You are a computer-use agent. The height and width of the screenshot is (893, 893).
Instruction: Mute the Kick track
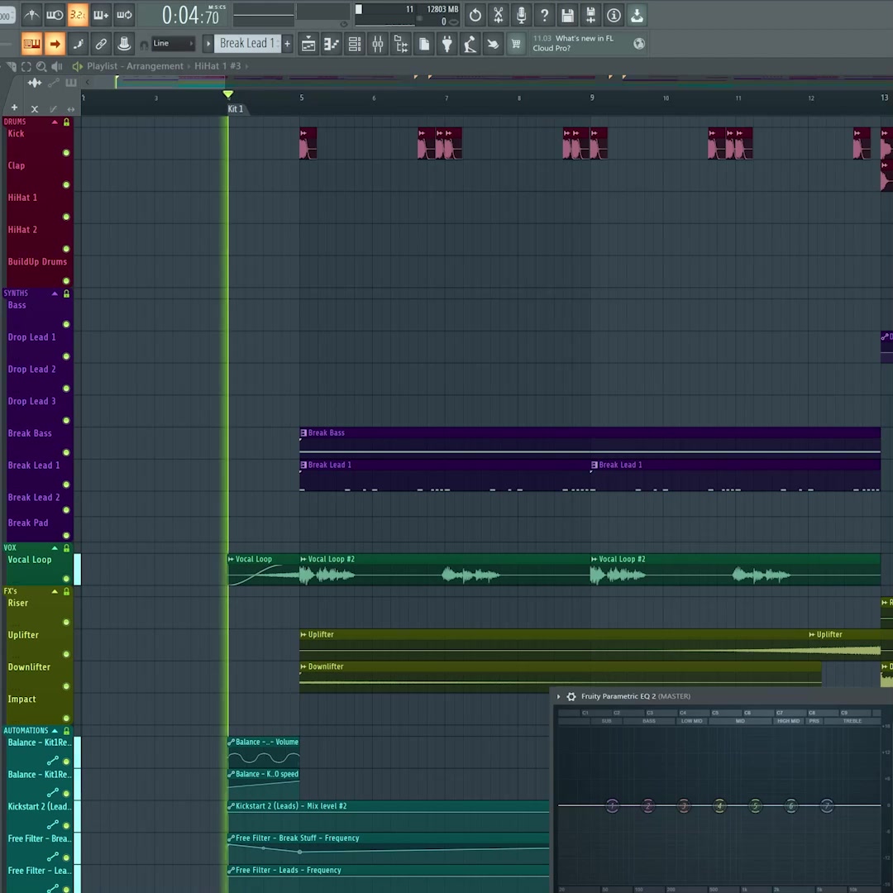point(66,153)
